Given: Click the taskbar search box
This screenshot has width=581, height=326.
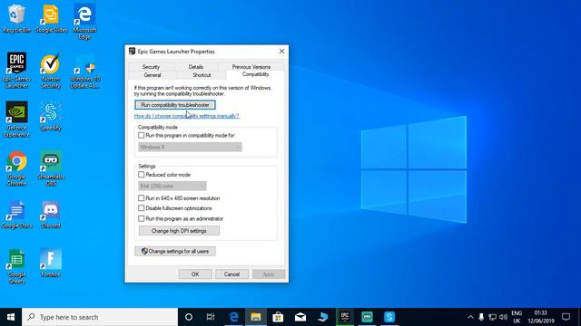Looking at the screenshot, I should coord(100,317).
